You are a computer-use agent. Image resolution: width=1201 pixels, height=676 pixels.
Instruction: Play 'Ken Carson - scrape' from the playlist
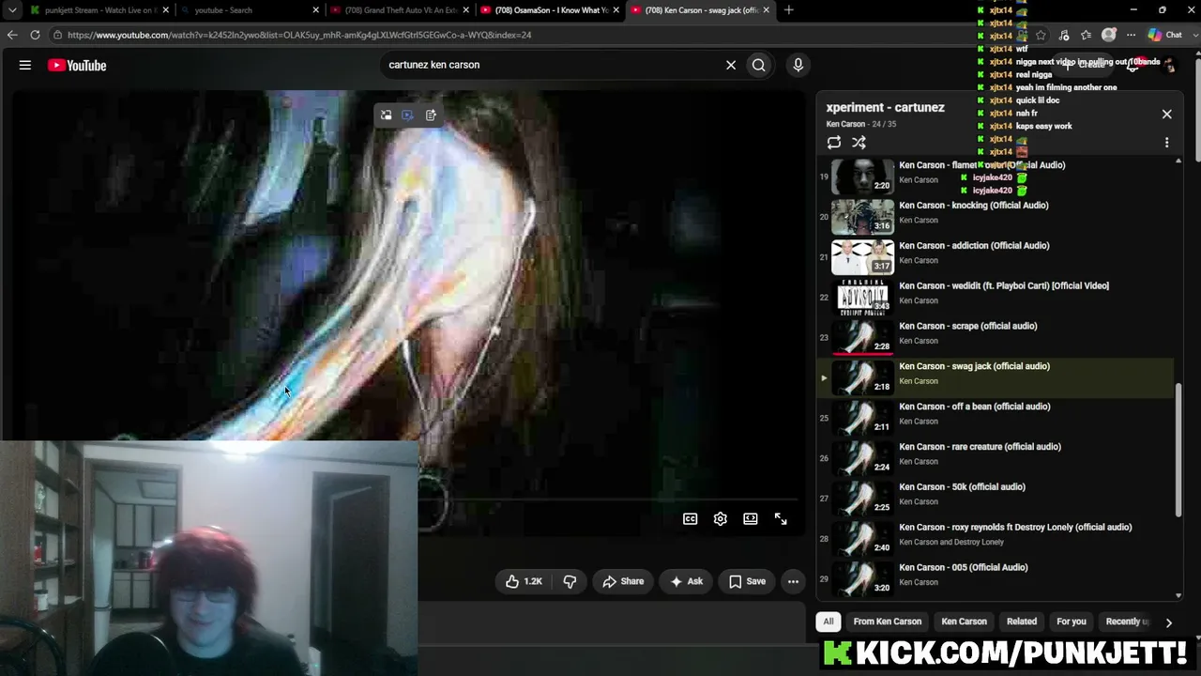point(995,337)
